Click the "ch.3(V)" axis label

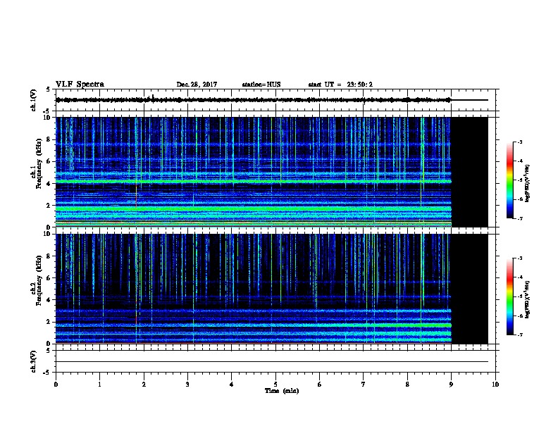33,361
